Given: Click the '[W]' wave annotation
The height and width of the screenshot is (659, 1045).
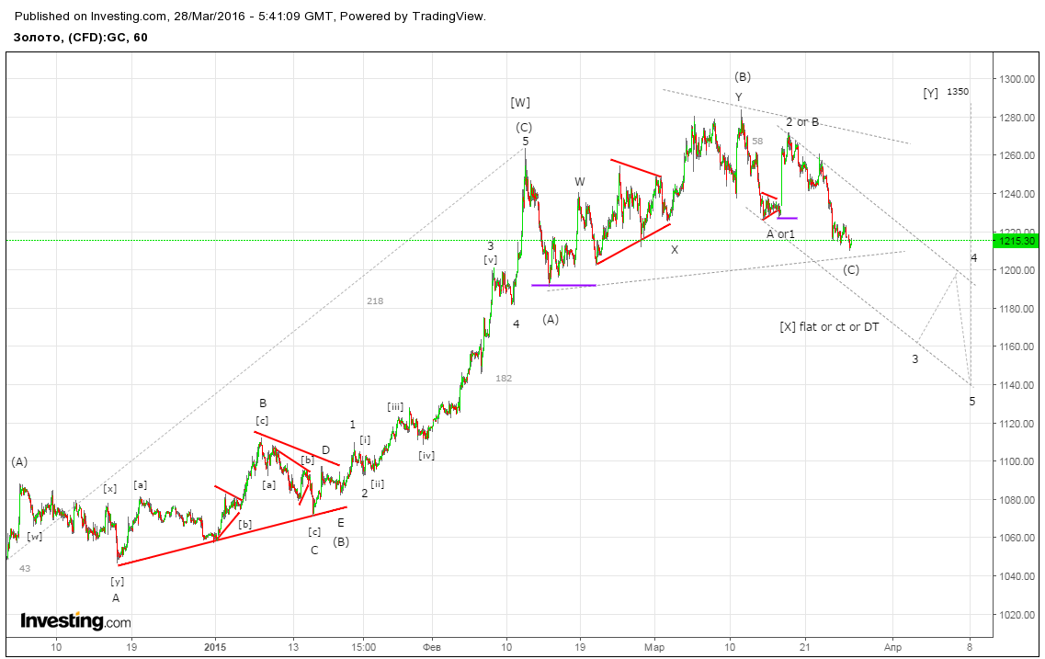Looking at the screenshot, I should pyautogui.click(x=520, y=103).
